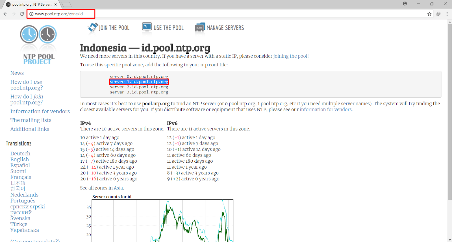Image resolution: width=452 pixels, height=242 pixels.
Task: Click the IPv4 section heading
Action: click(86, 123)
